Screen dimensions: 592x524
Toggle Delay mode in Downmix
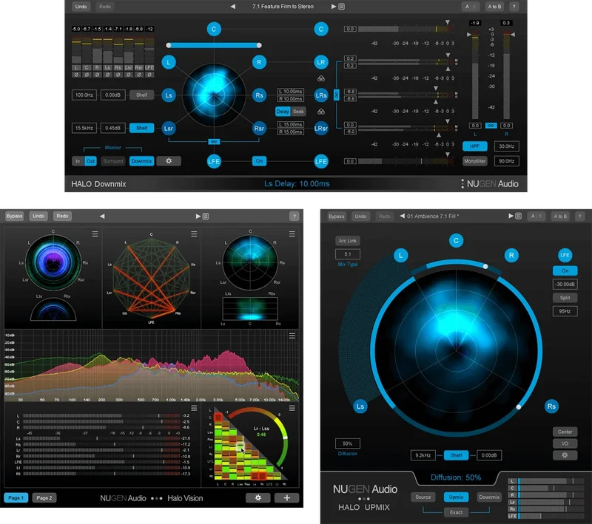click(x=283, y=111)
